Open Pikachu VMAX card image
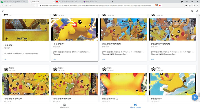This screenshot has width=200, height=109. pos(123,84)
